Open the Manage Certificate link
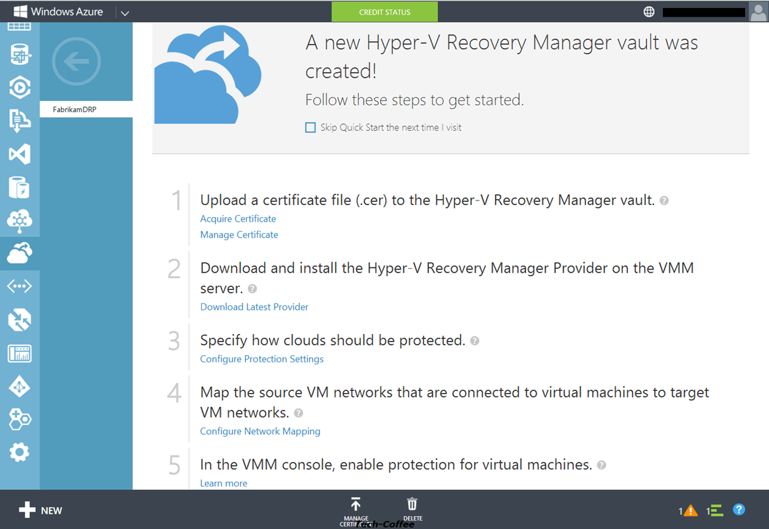 239,234
